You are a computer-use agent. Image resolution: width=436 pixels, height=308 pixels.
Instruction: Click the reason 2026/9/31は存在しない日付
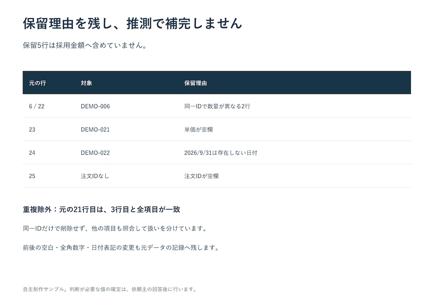point(221,153)
